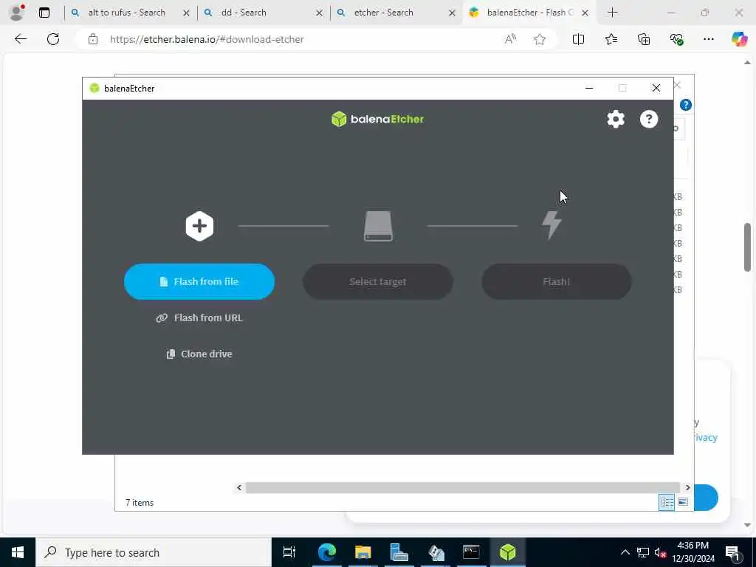View site information lock icon
756x567 pixels.
93,39
